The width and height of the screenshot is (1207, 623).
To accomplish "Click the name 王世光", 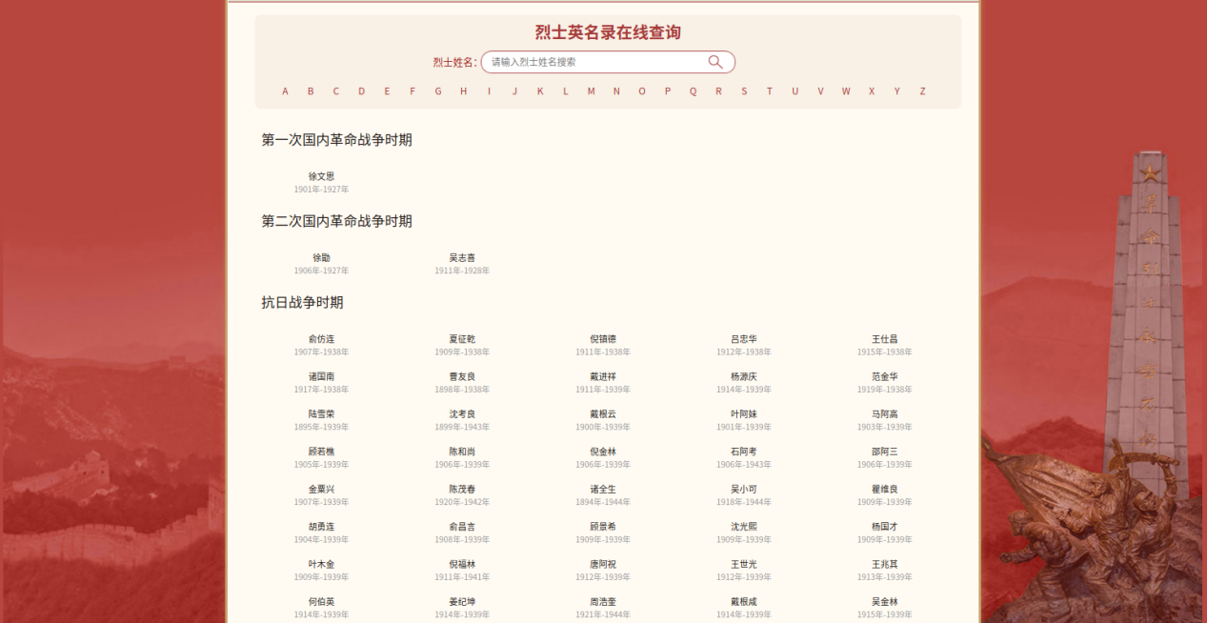I will click(x=744, y=564).
